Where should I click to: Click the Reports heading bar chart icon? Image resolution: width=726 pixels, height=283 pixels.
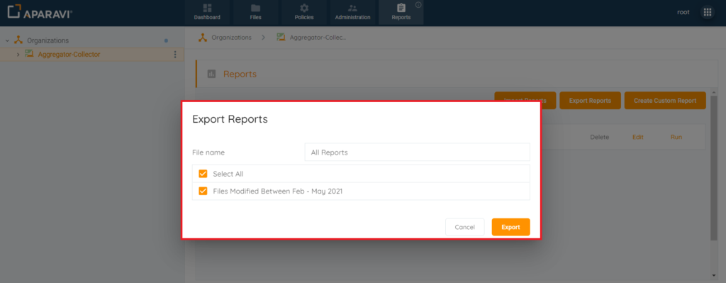point(211,74)
